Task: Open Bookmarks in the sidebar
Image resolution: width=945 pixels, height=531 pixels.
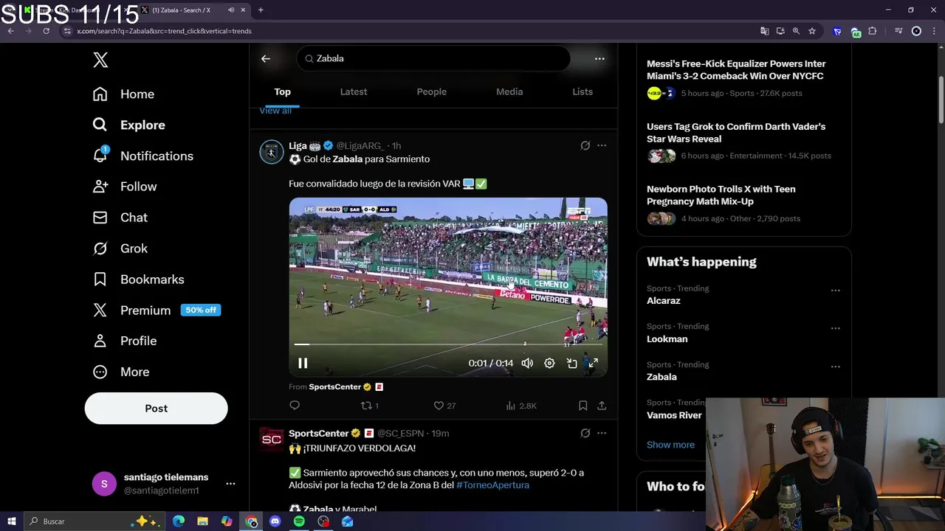Action: tap(138, 280)
